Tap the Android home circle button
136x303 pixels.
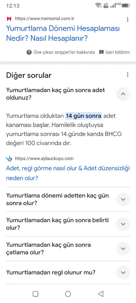[68, 294]
